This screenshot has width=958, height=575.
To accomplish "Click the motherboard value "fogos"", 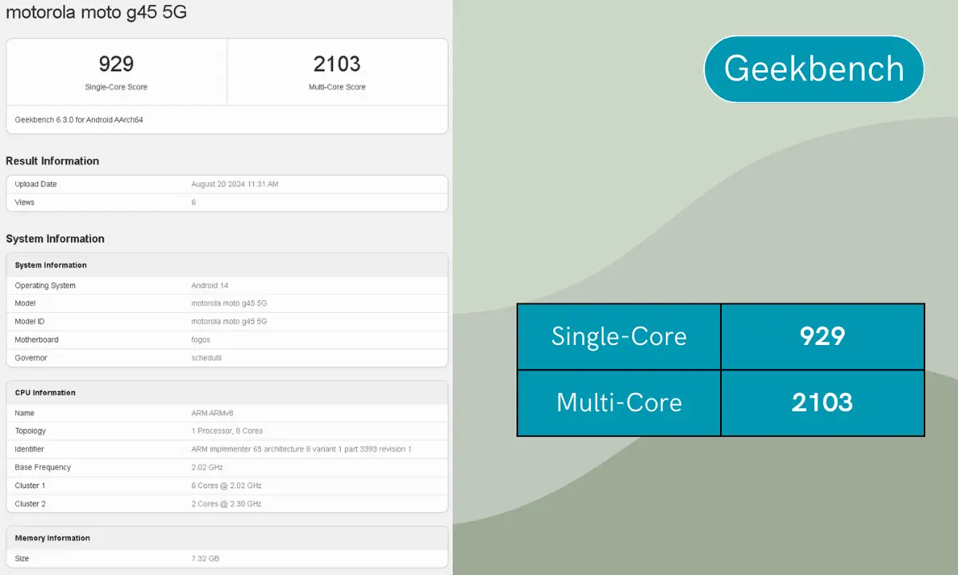I will click(202, 340).
